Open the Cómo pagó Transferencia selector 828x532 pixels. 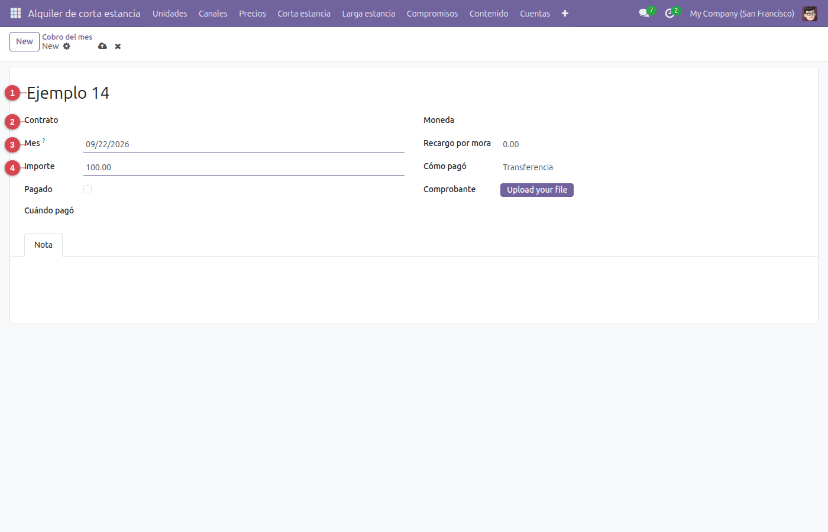click(652, 167)
